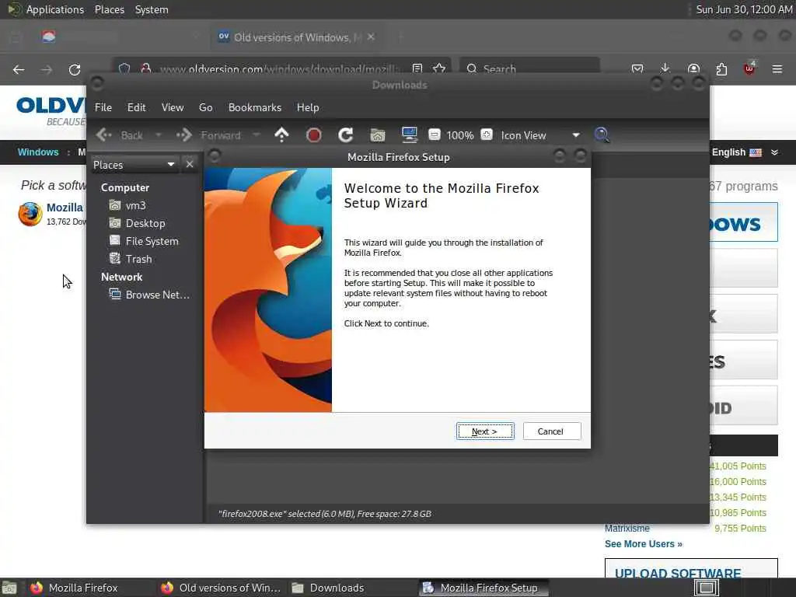Click the uBlock Origin extension icon
This screenshot has width=796, height=597.
[x=749, y=69]
